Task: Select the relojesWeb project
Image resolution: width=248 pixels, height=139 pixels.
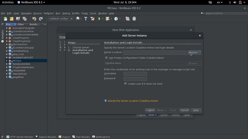Action: [x=19, y=70]
